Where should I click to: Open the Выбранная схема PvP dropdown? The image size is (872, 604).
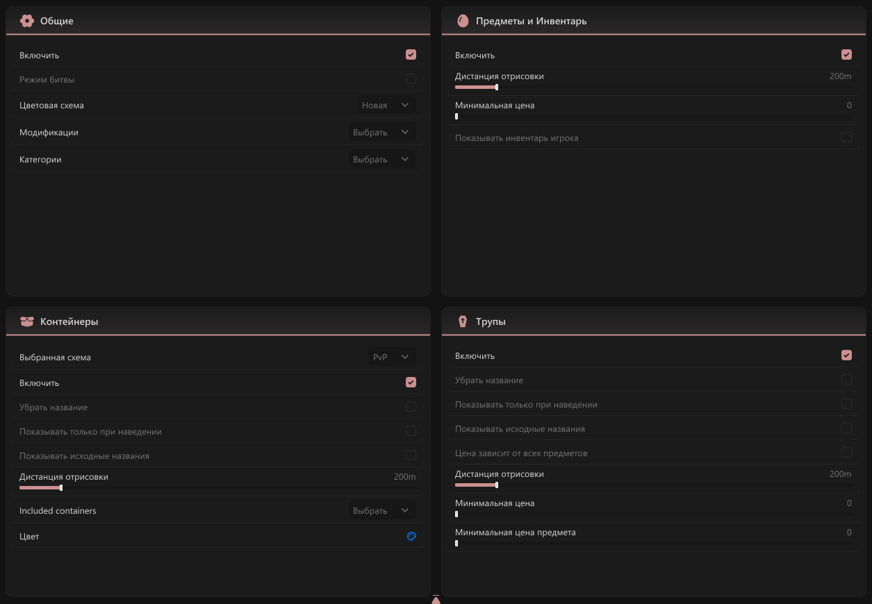(391, 357)
